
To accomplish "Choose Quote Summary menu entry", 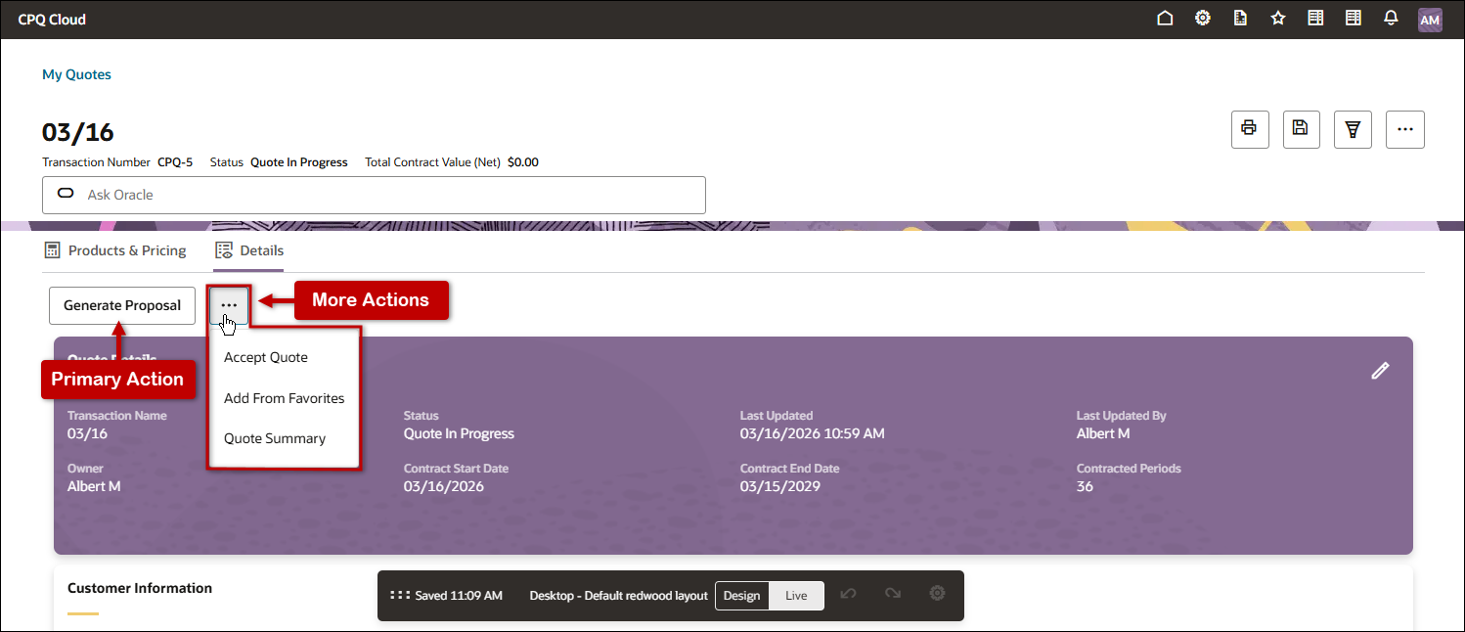I will point(275,438).
